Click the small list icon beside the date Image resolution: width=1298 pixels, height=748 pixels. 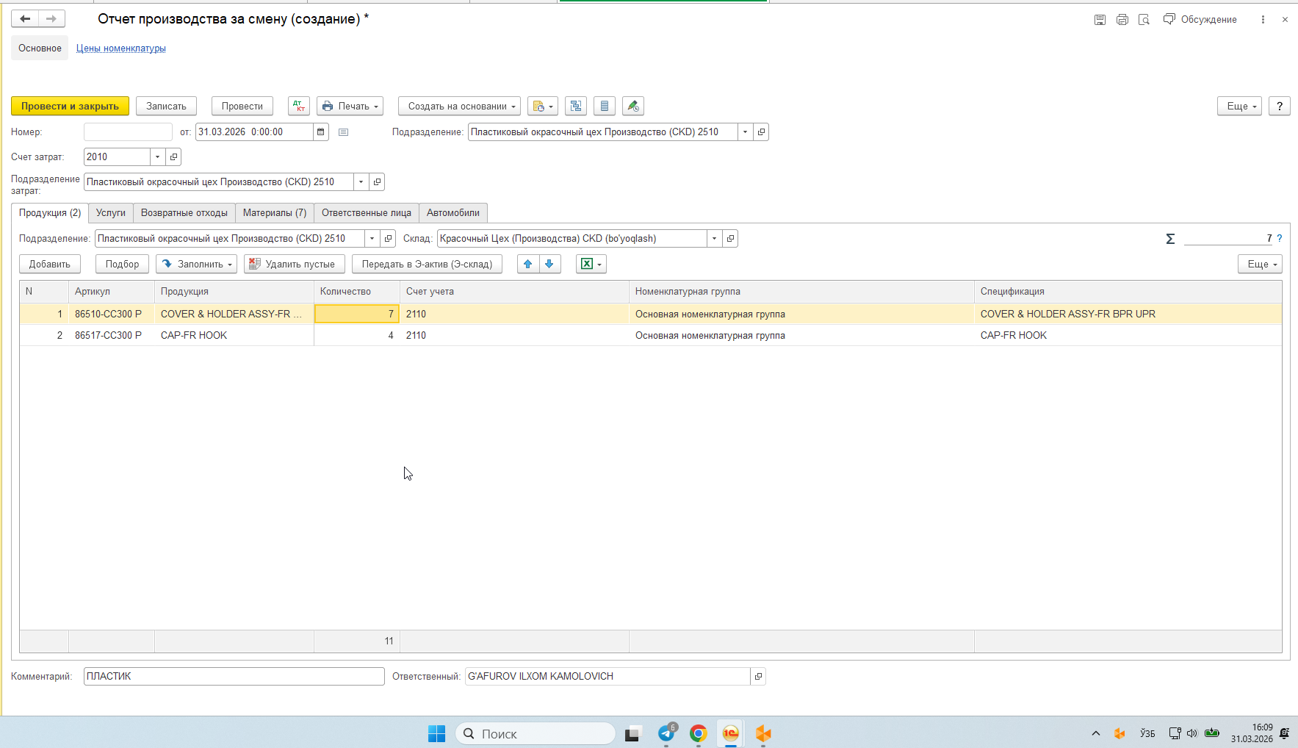343,132
